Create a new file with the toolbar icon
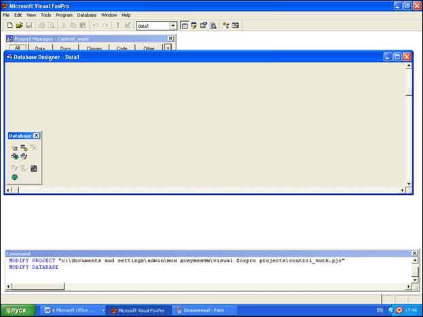Viewport: 423px width, 317px height. [10, 25]
